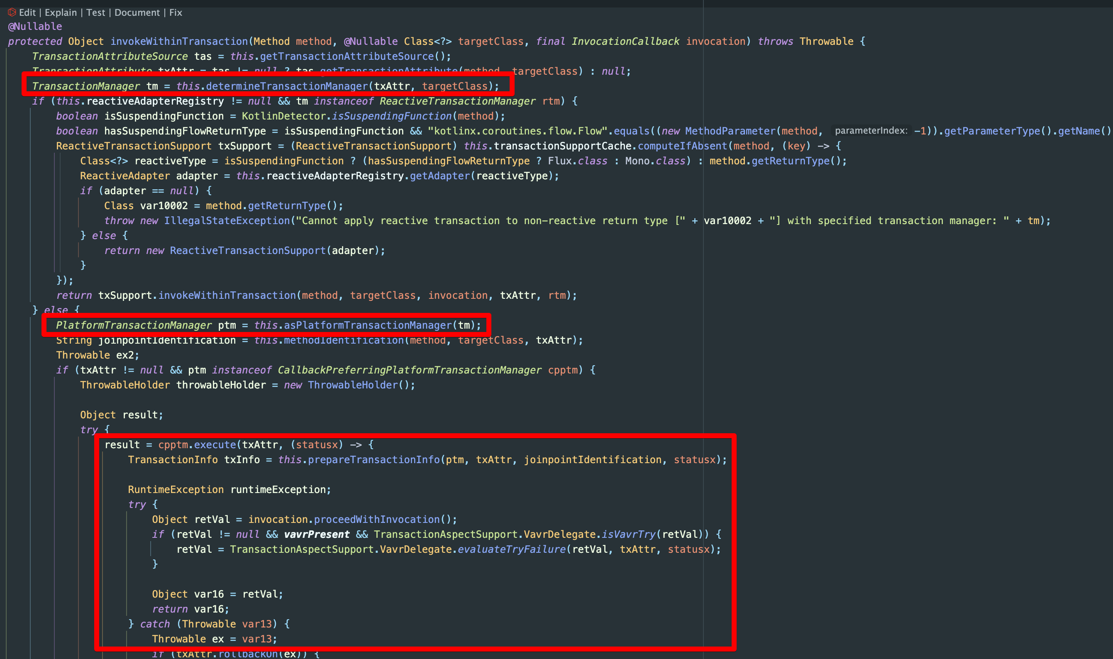Click the proceedWithInvocation method call
The width and height of the screenshot is (1113, 659).
click(x=376, y=520)
